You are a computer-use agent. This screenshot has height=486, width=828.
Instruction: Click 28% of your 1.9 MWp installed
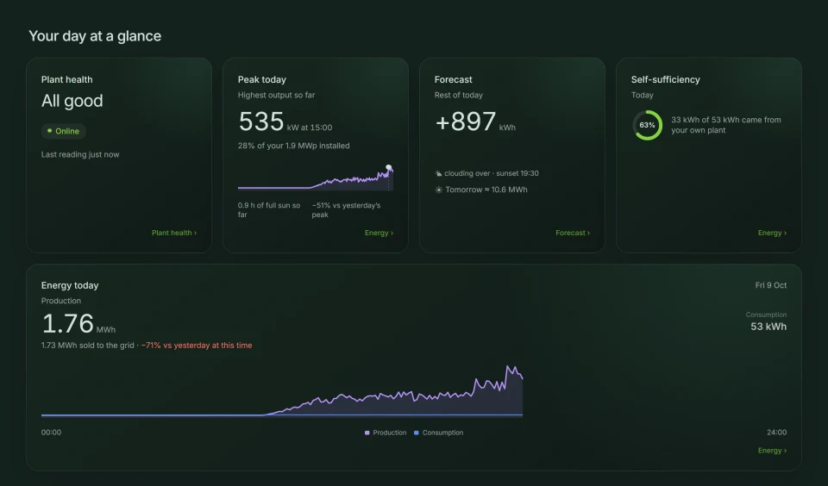point(293,146)
